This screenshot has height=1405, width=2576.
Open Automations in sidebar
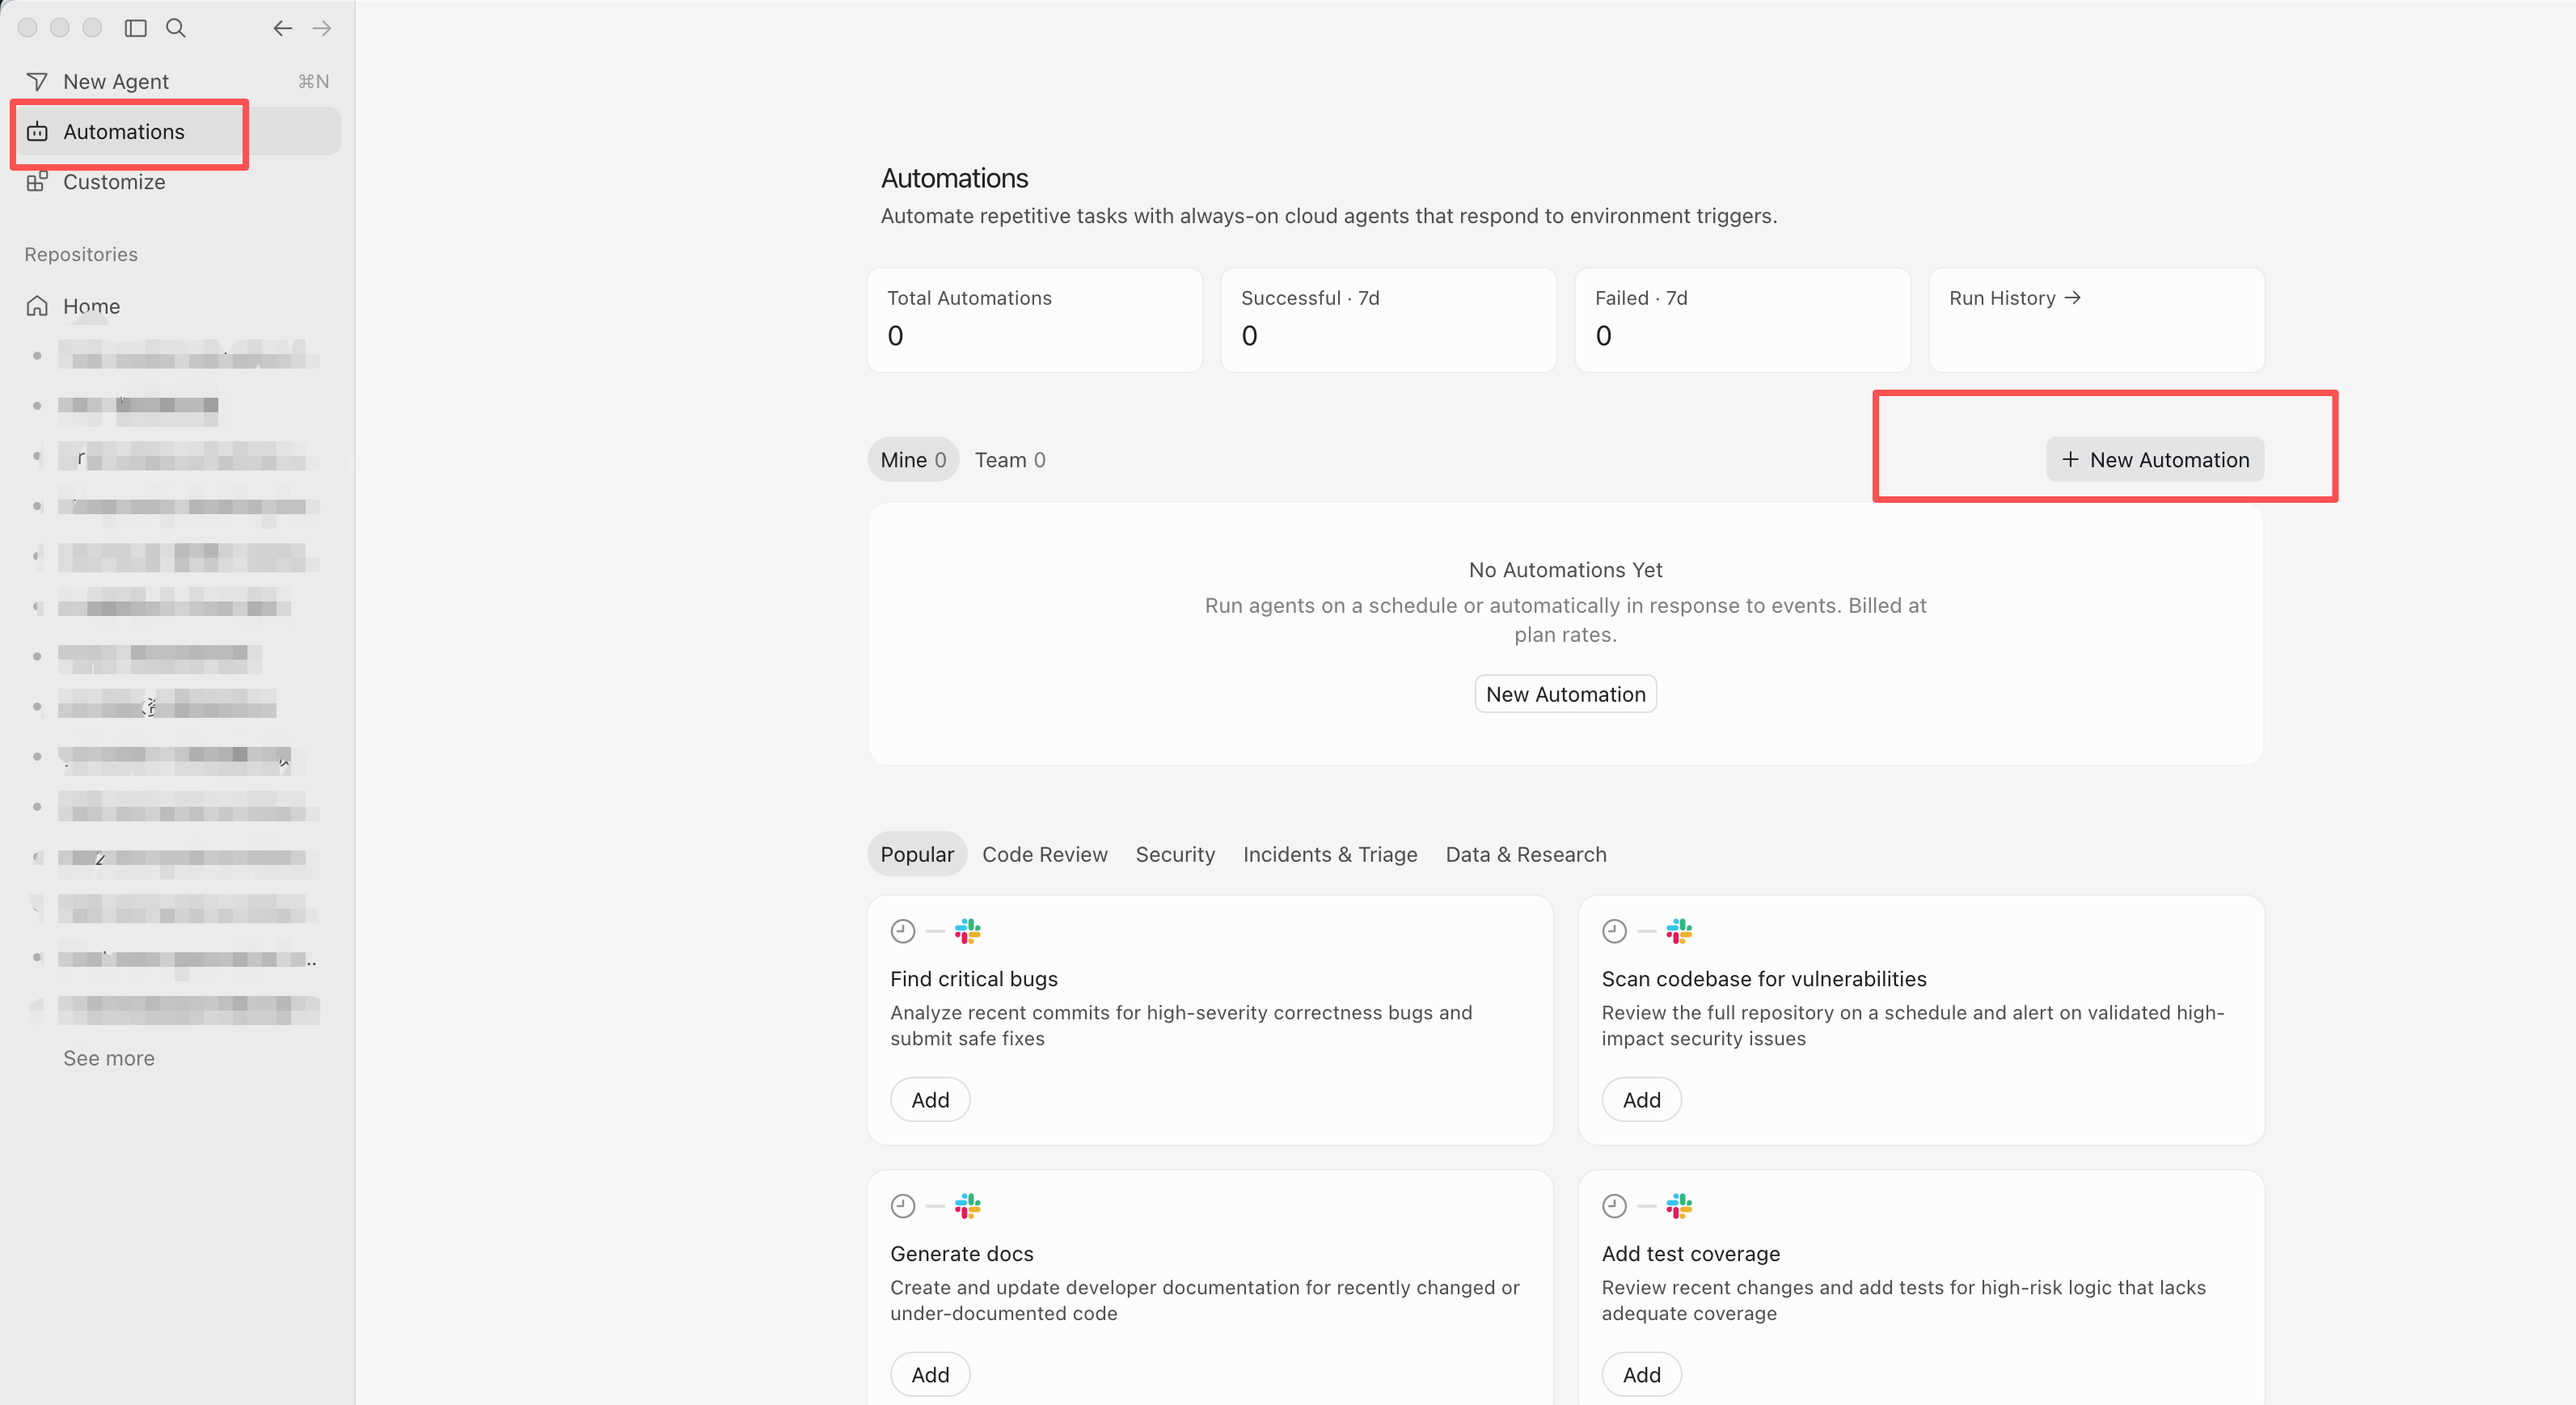pyautogui.click(x=177, y=131)
